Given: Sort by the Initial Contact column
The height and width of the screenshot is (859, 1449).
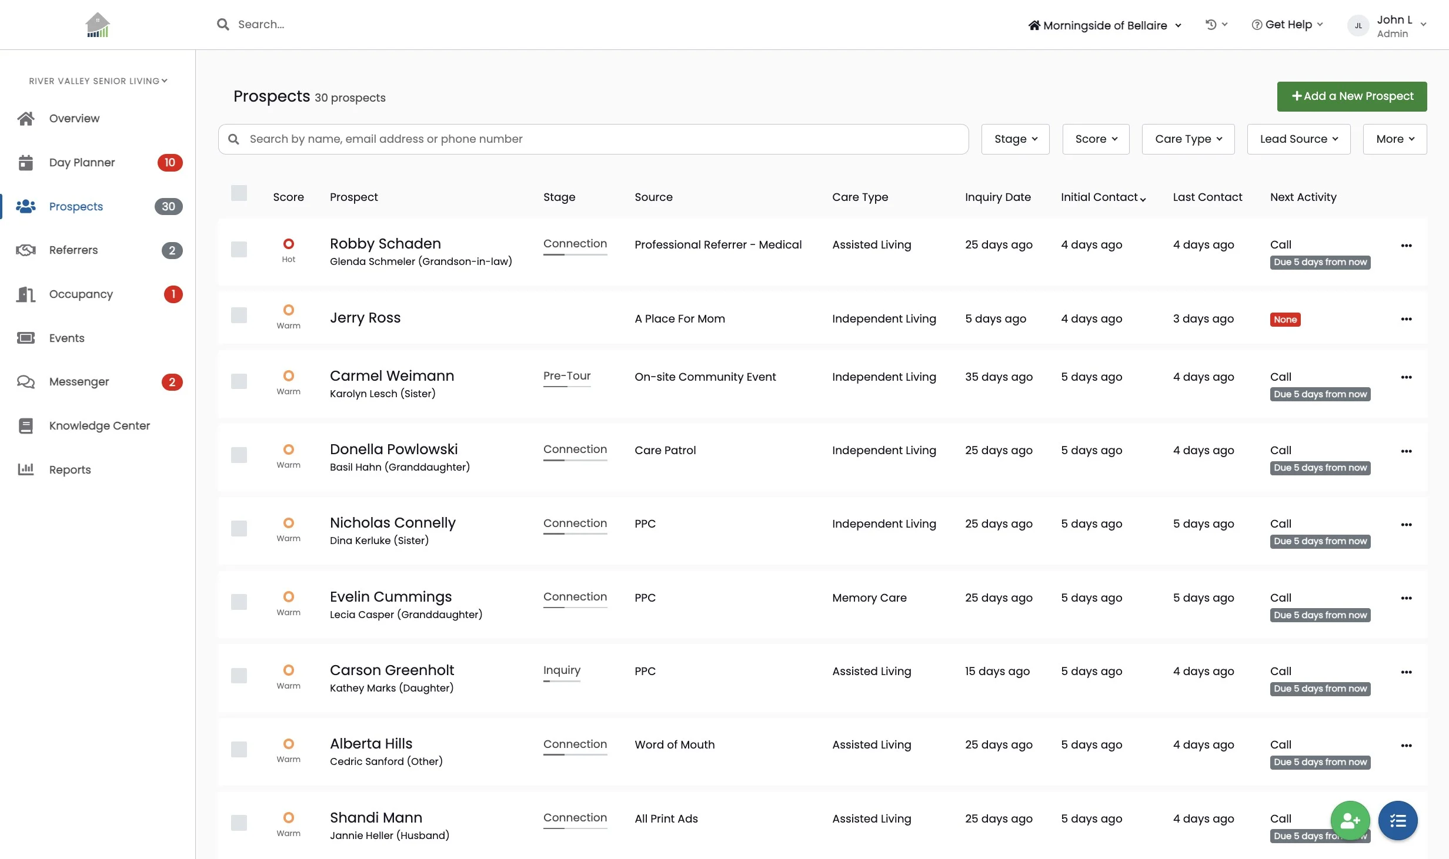Looking at the screenshot, I should point(1103,197).
